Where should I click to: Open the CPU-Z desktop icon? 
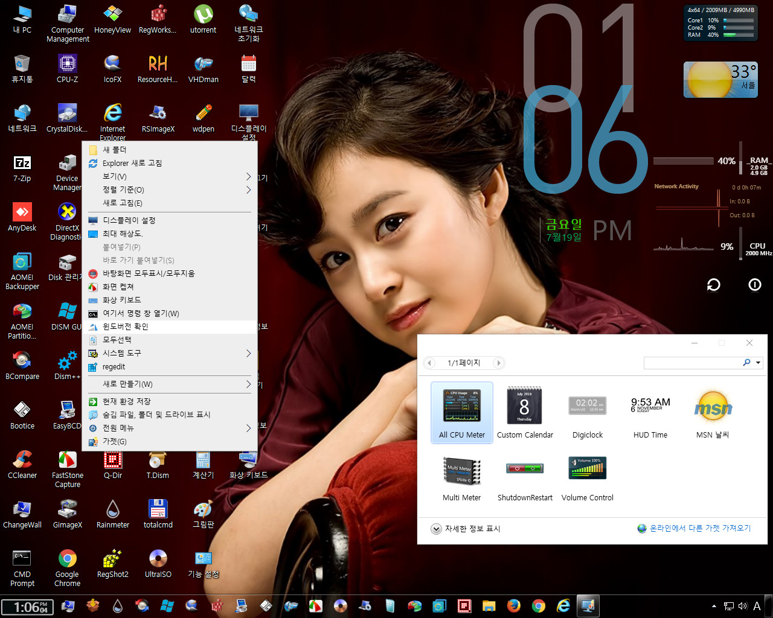[68, 69]
